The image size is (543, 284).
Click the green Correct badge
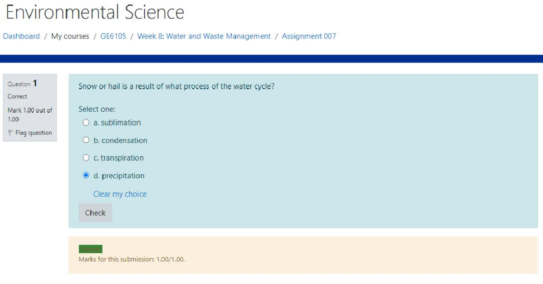pos(92,249)
